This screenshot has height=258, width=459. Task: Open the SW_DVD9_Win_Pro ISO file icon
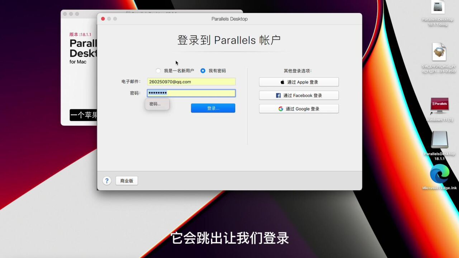tap(439, 52)
